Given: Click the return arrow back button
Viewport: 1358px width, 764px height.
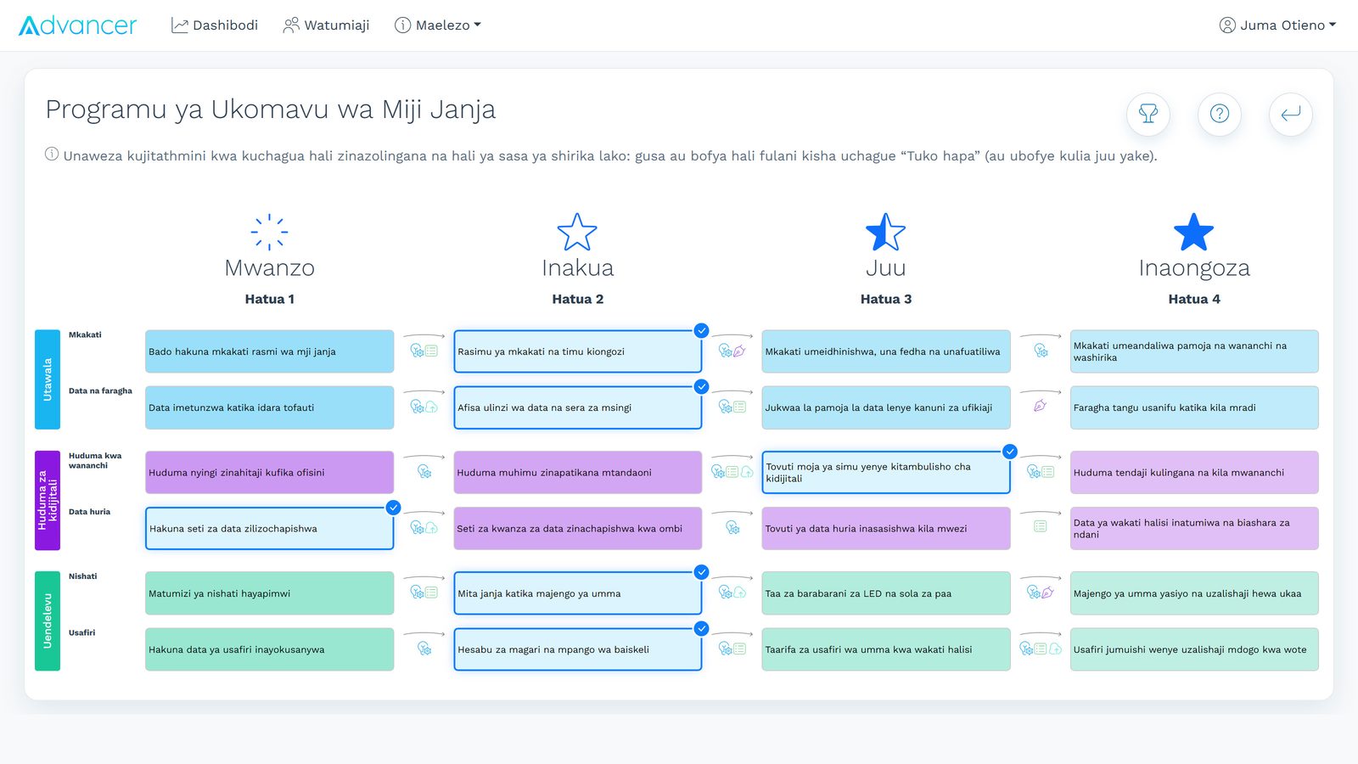Looking at the screenshot, I should (x=1291, y=114).
